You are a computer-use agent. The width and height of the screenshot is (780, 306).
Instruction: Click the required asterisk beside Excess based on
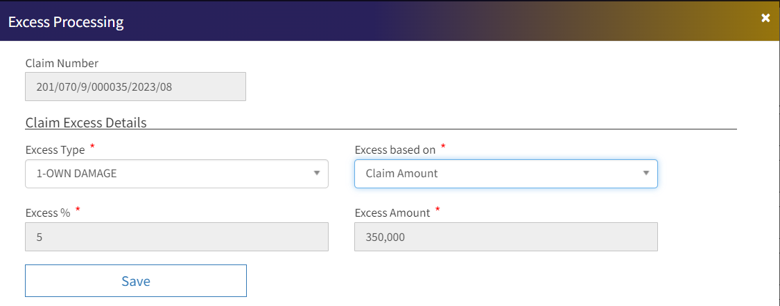tap(443, 147)
